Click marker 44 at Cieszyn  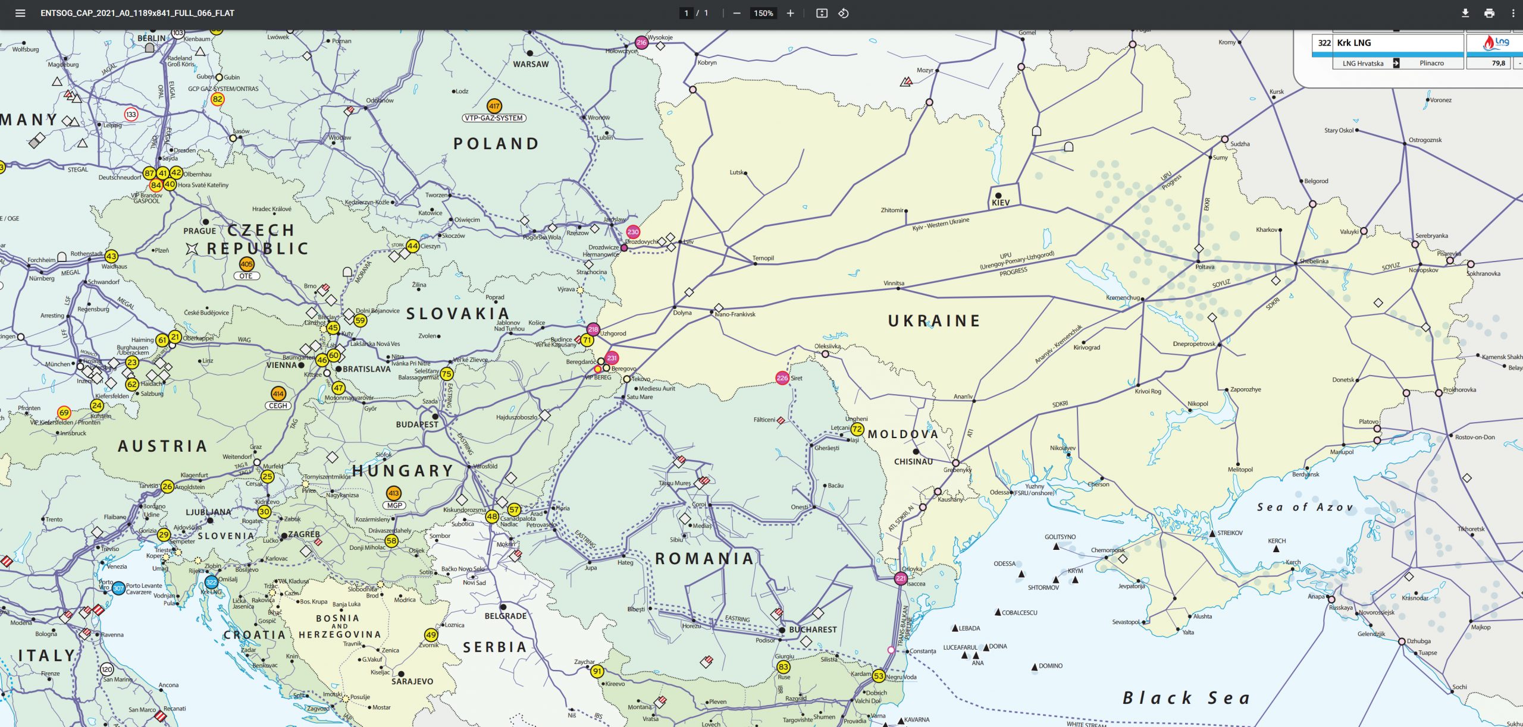[412, 246]
